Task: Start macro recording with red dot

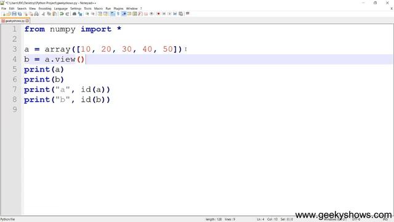Action: (x=159, y=14)
